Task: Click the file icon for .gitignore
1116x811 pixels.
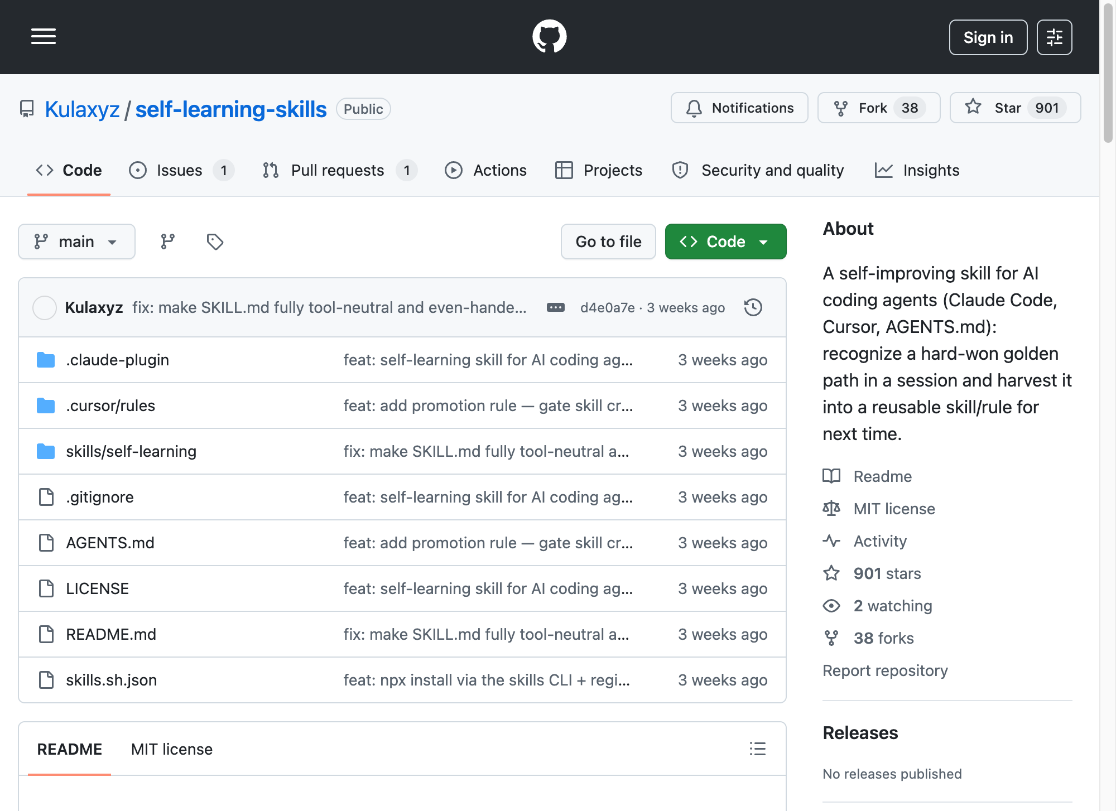Action: 46,497
